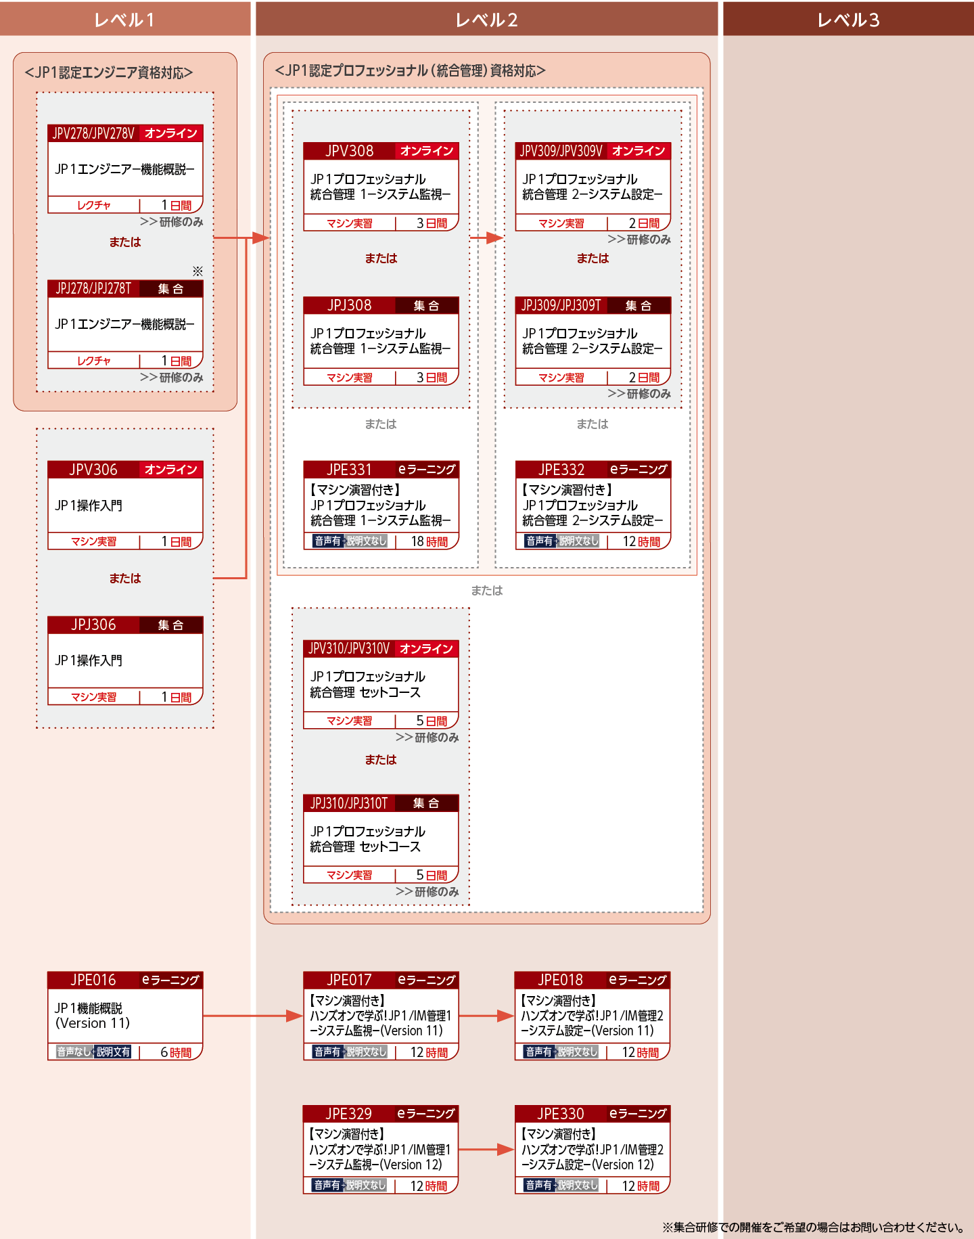Image resolution: width=974 pixels, height=1239 pixels.
Task: Click the レベル2 column header
Action: [487, 19]
